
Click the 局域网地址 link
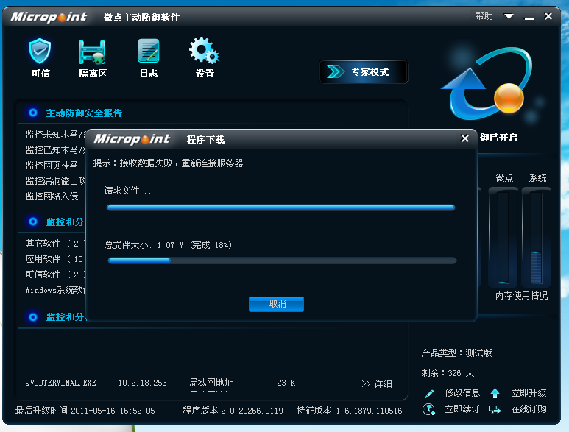[211, 383]
